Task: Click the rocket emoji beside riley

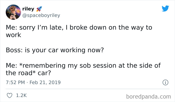Action: 39,9
